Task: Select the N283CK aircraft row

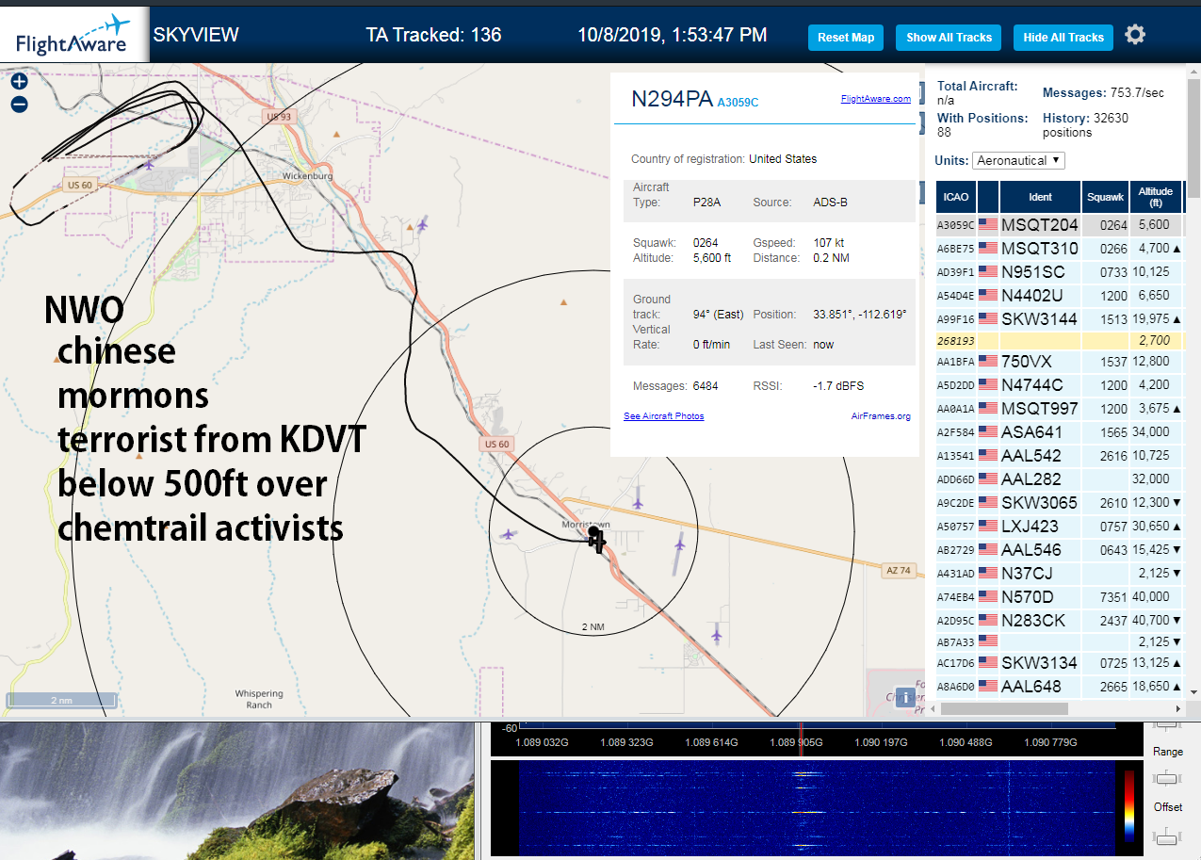Action: coord(1060,621)
